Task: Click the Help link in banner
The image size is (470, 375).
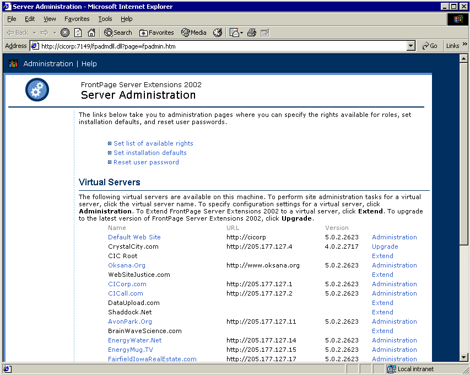Action: 89,63
